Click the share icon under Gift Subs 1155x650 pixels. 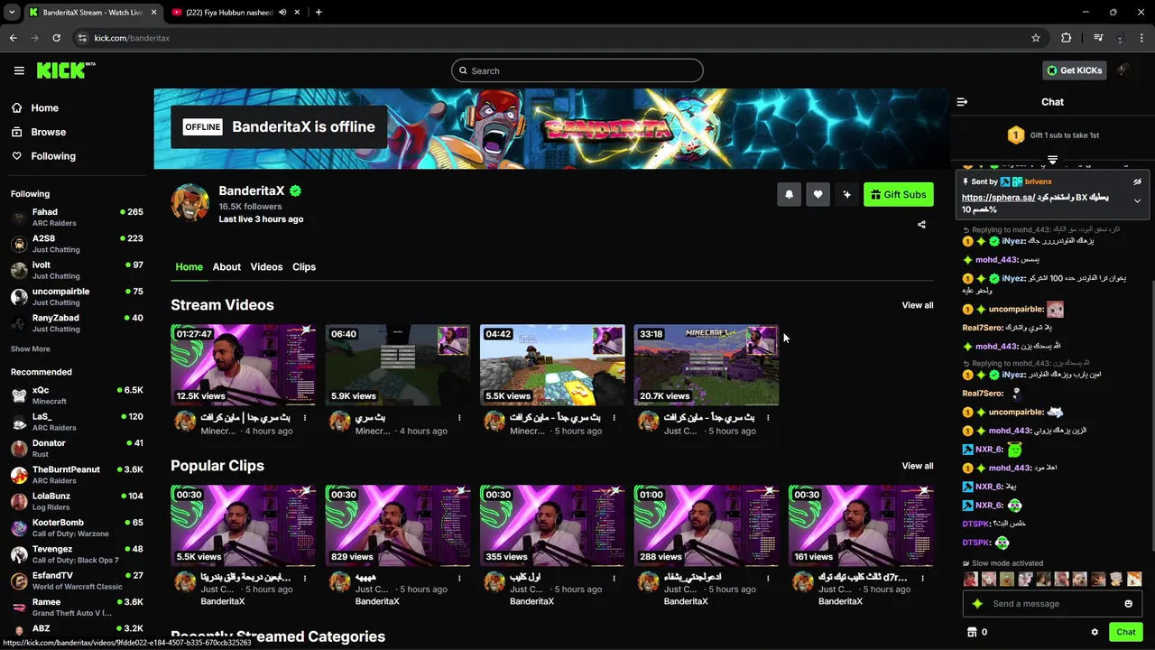tap(921, 225)
